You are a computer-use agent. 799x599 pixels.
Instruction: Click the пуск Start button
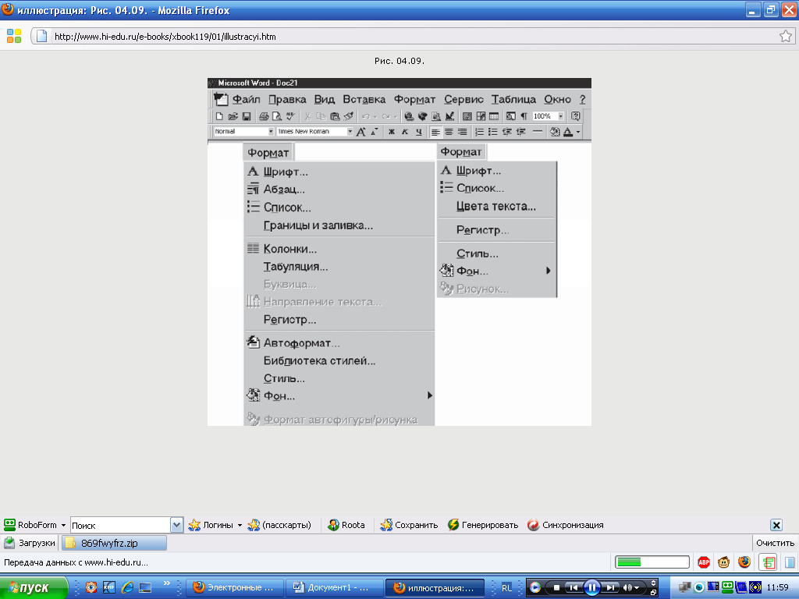pyautogui.click(x=34, y=588)
